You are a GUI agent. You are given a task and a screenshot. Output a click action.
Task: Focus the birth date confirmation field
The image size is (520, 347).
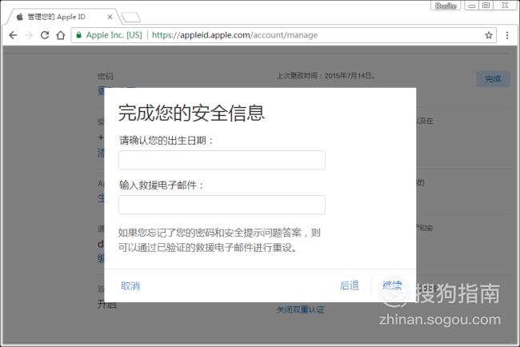[222, 160]
